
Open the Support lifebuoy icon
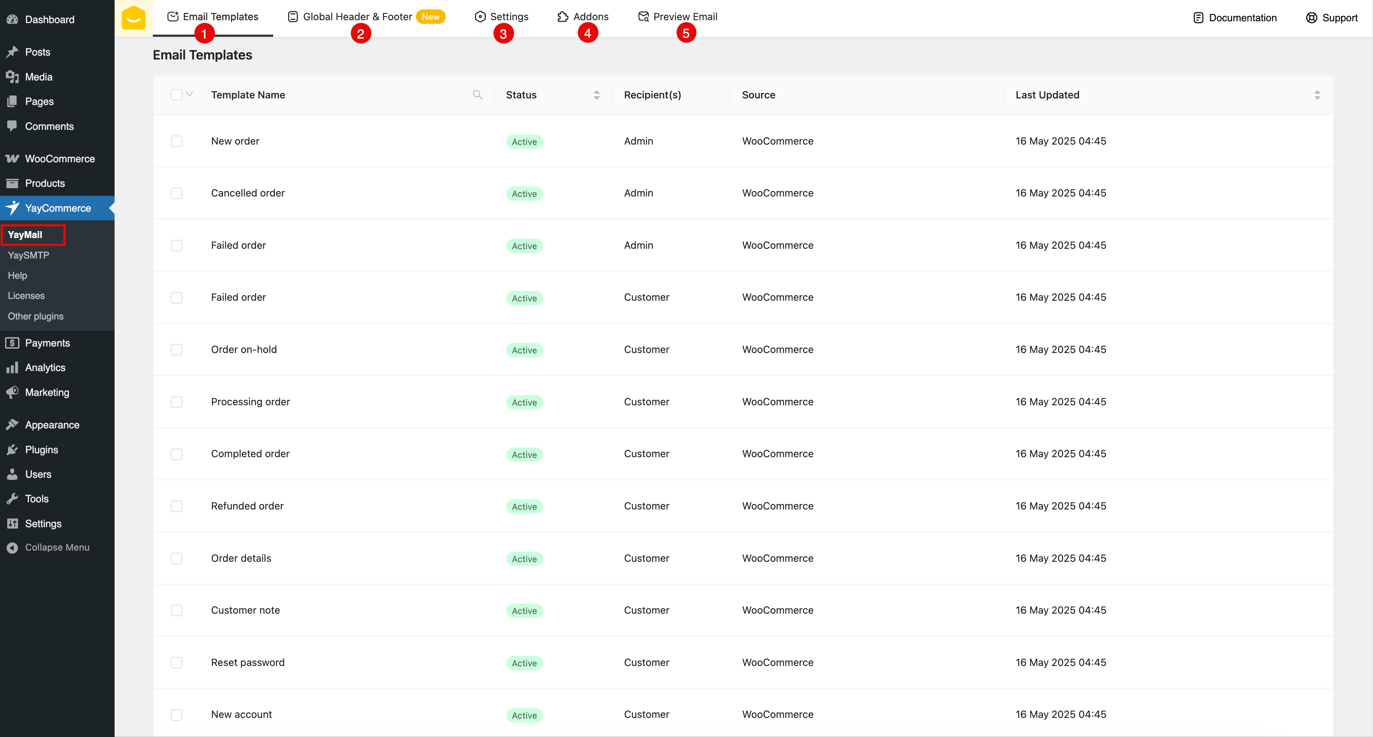coord(1311,18)
